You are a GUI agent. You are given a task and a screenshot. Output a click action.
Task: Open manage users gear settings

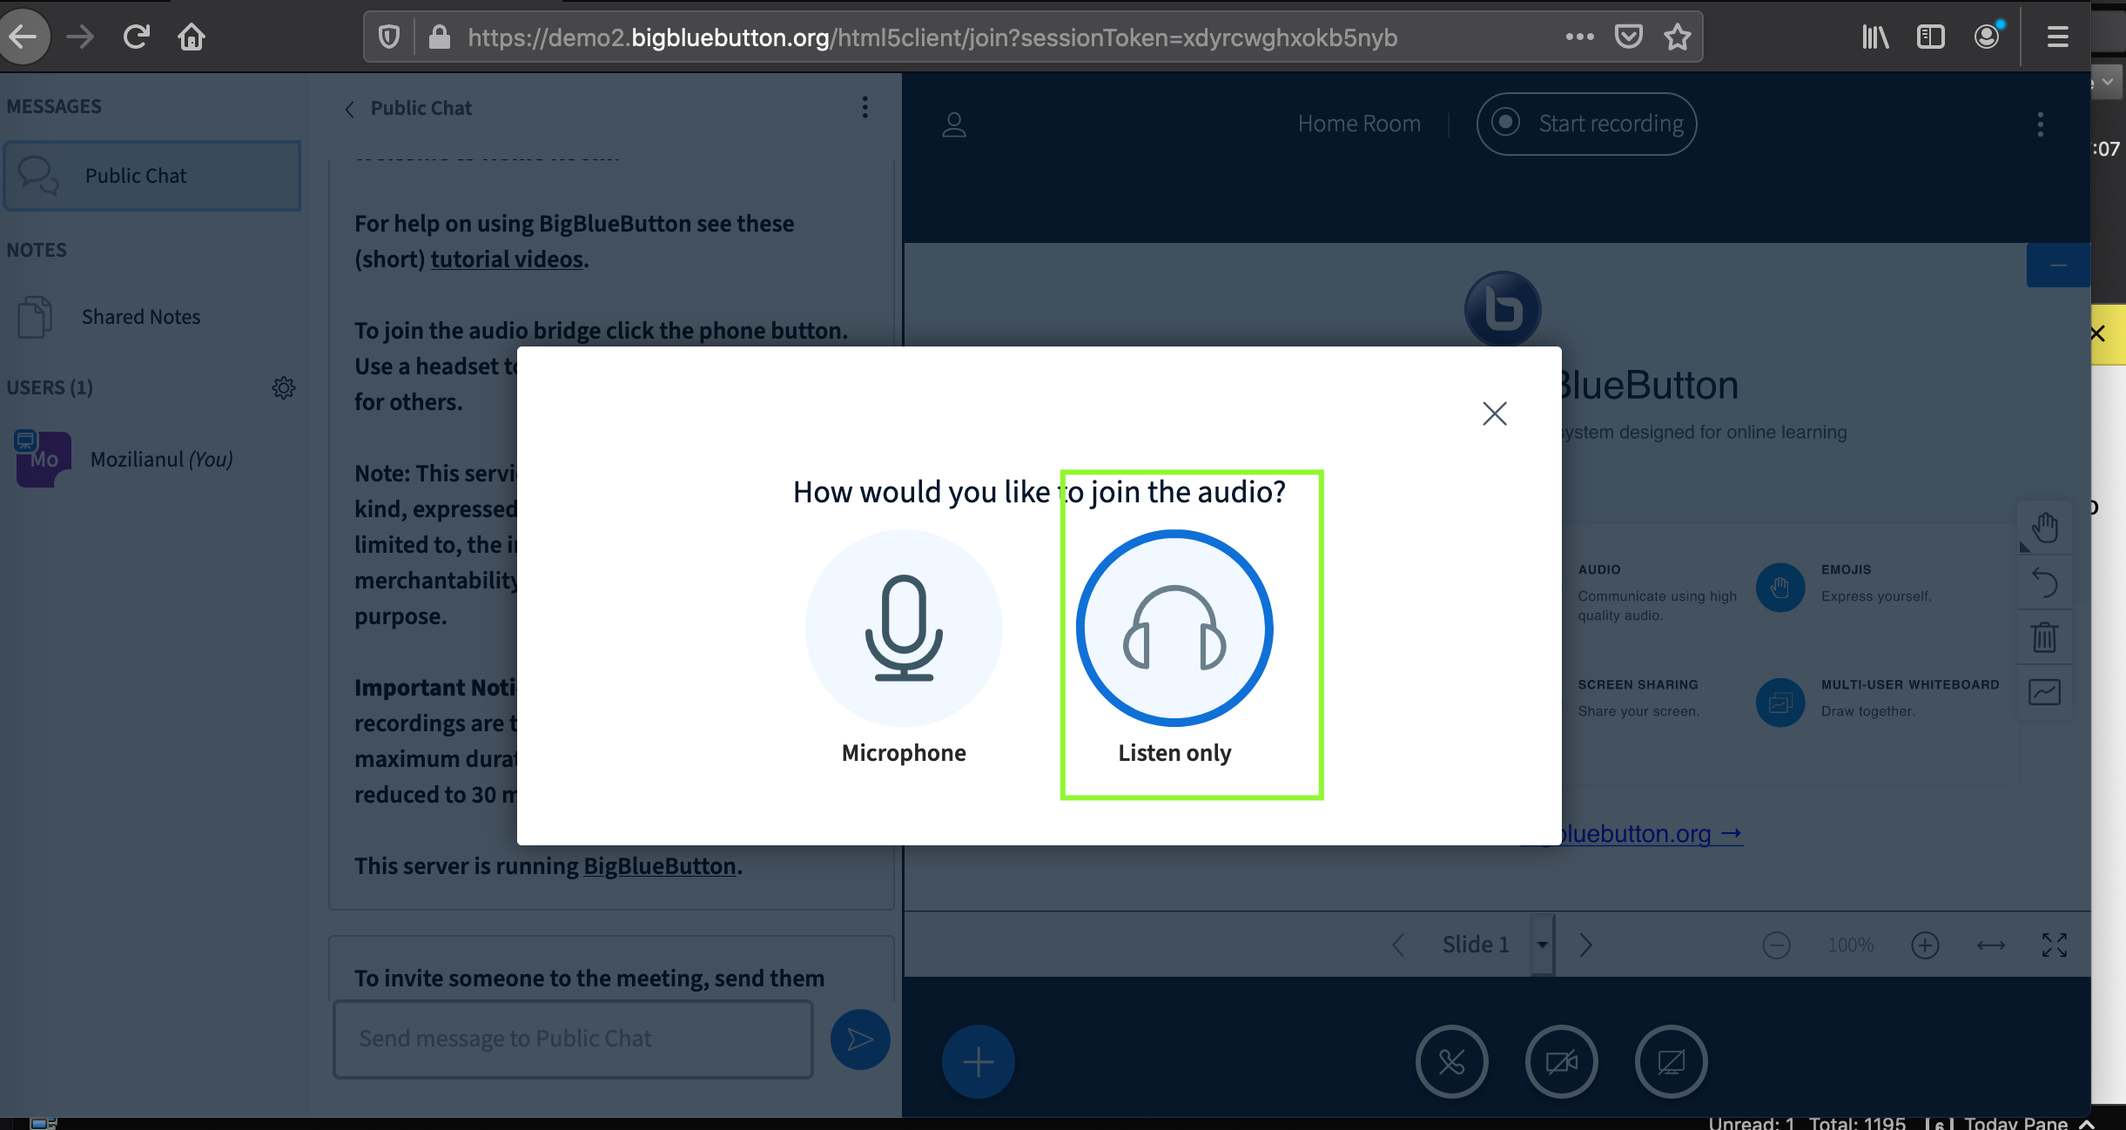tap(284, 387)
